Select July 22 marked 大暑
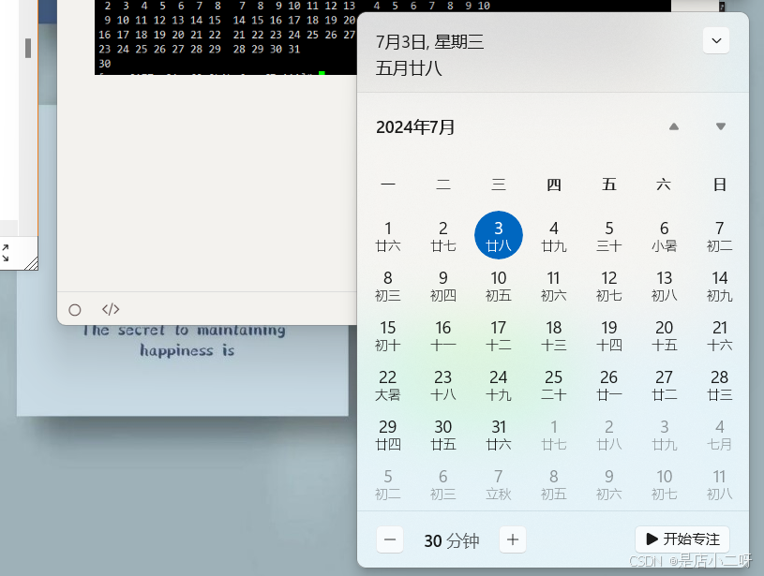This screenshot has height=576, width=764. click(x=388, y=385)
